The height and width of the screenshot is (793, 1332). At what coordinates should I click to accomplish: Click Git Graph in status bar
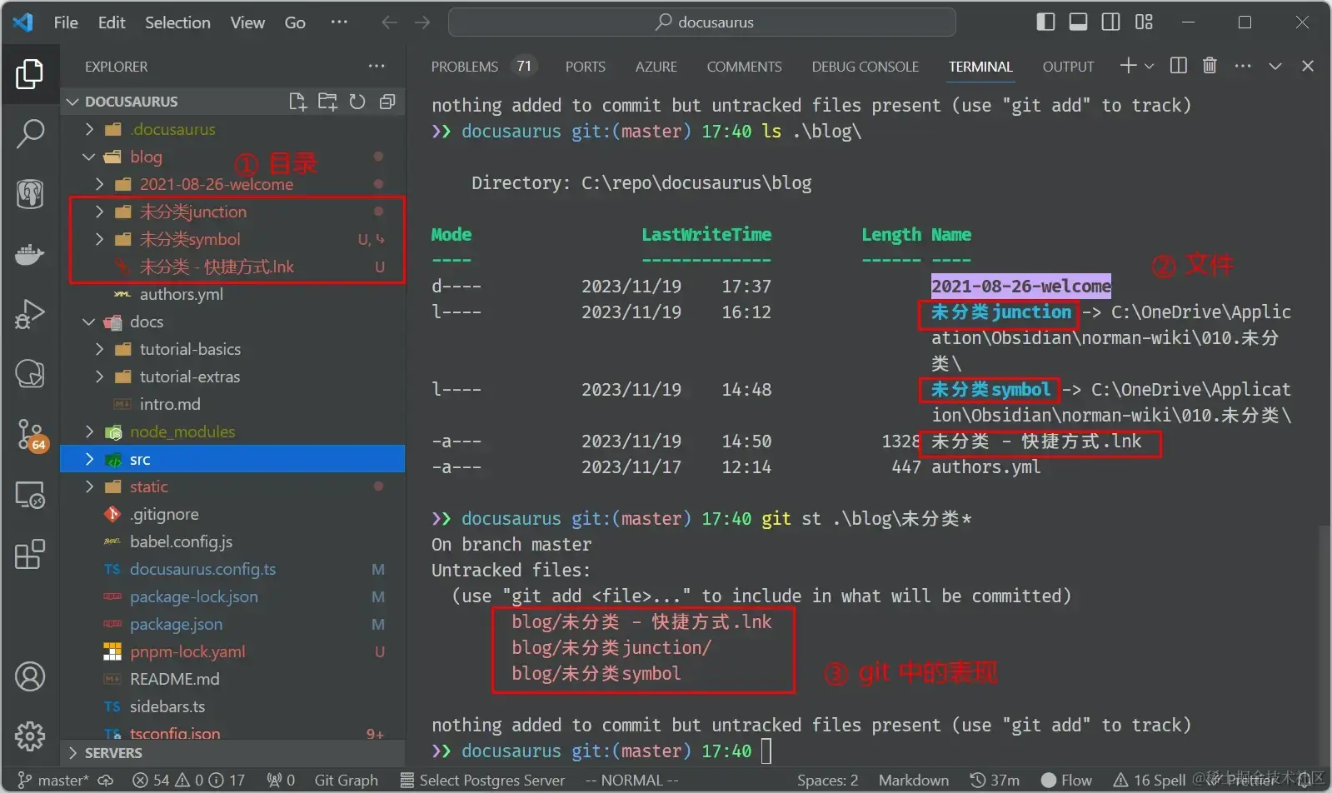(346, 781)
